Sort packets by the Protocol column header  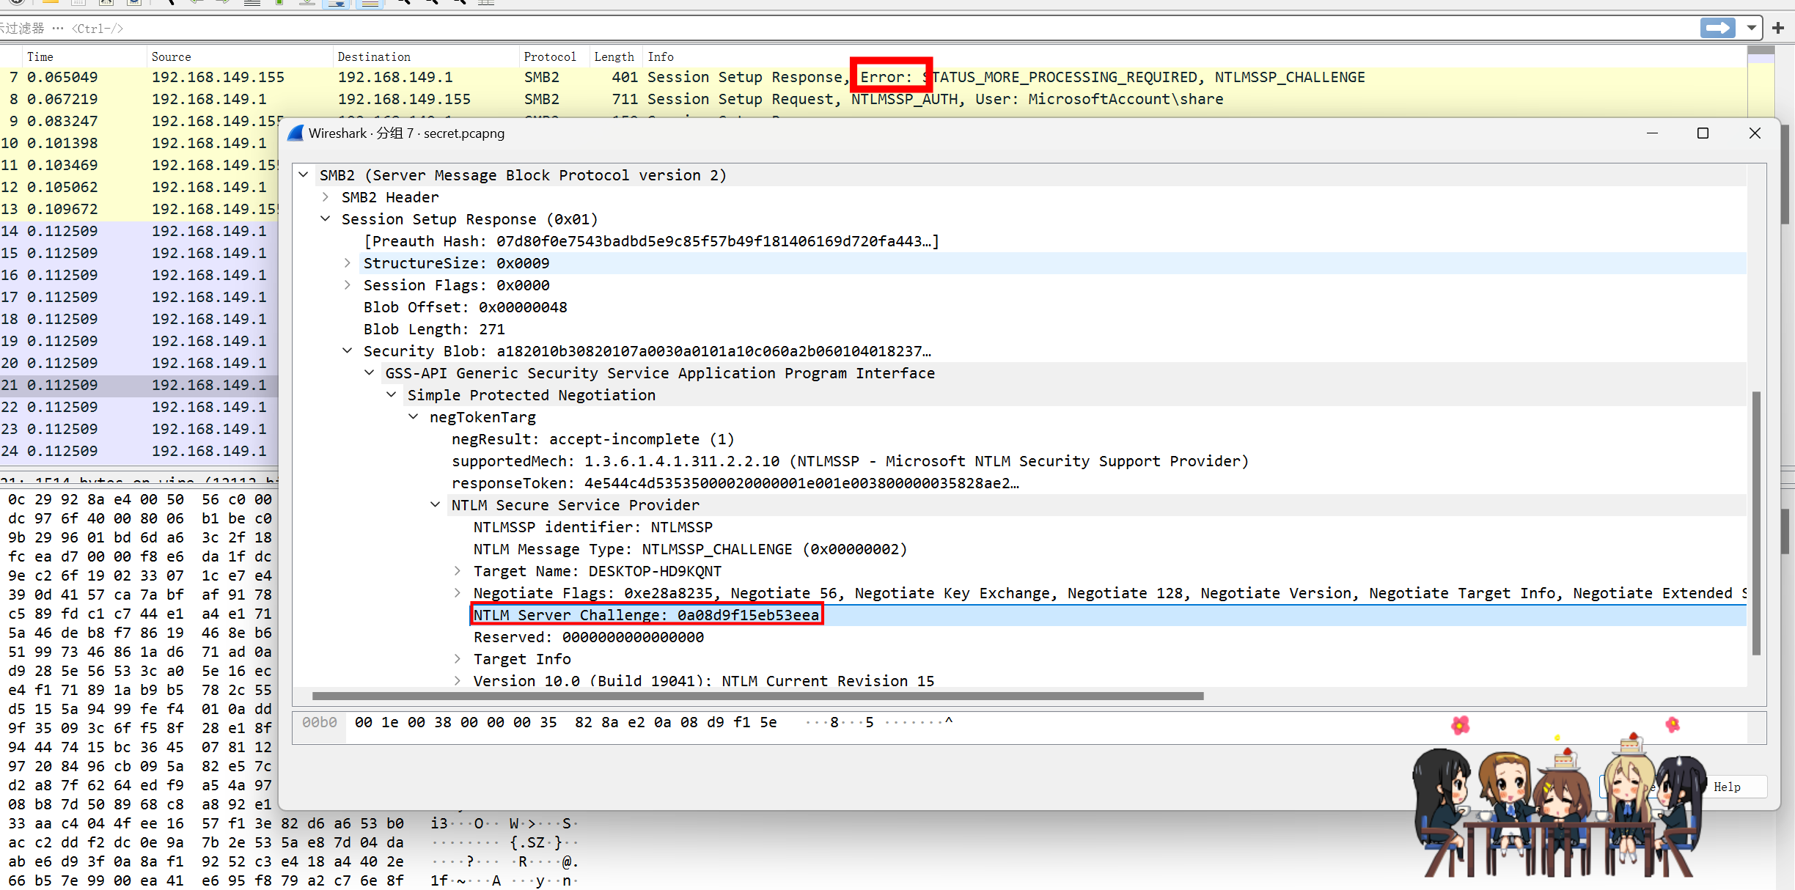[549, 56]
